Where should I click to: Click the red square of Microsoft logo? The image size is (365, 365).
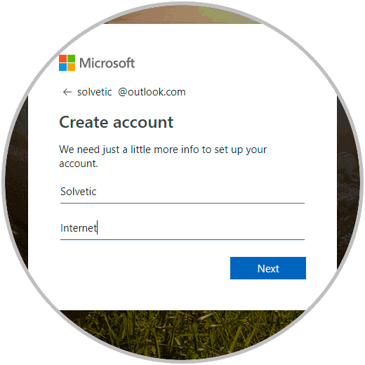pos(62,58)
